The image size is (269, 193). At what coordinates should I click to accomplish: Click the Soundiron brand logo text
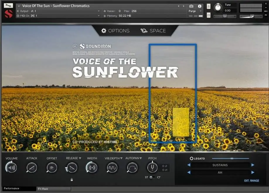pyautogui.click(x=98, y=46)
